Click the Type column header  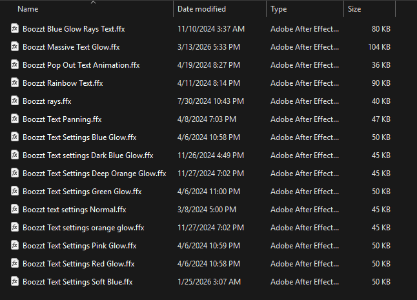[279, 9]
